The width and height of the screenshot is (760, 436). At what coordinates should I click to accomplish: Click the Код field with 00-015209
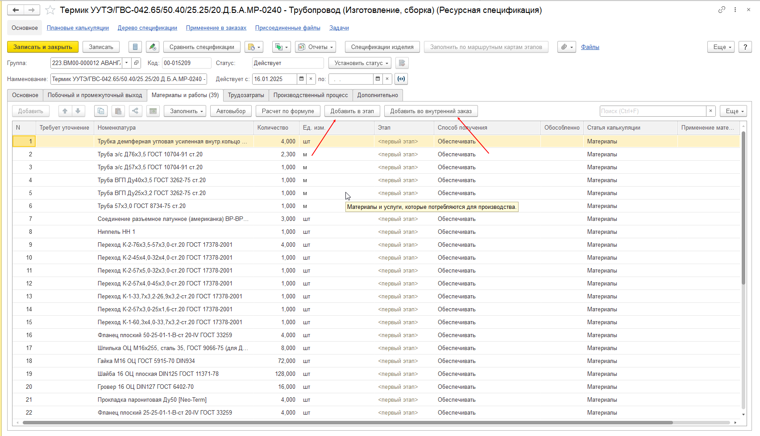click(187, 63)
